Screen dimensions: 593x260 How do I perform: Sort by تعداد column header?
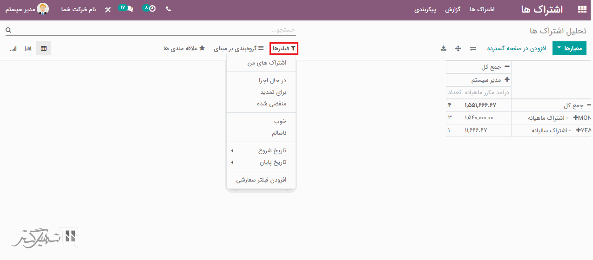pyautogui.click(x=454, y=92)
